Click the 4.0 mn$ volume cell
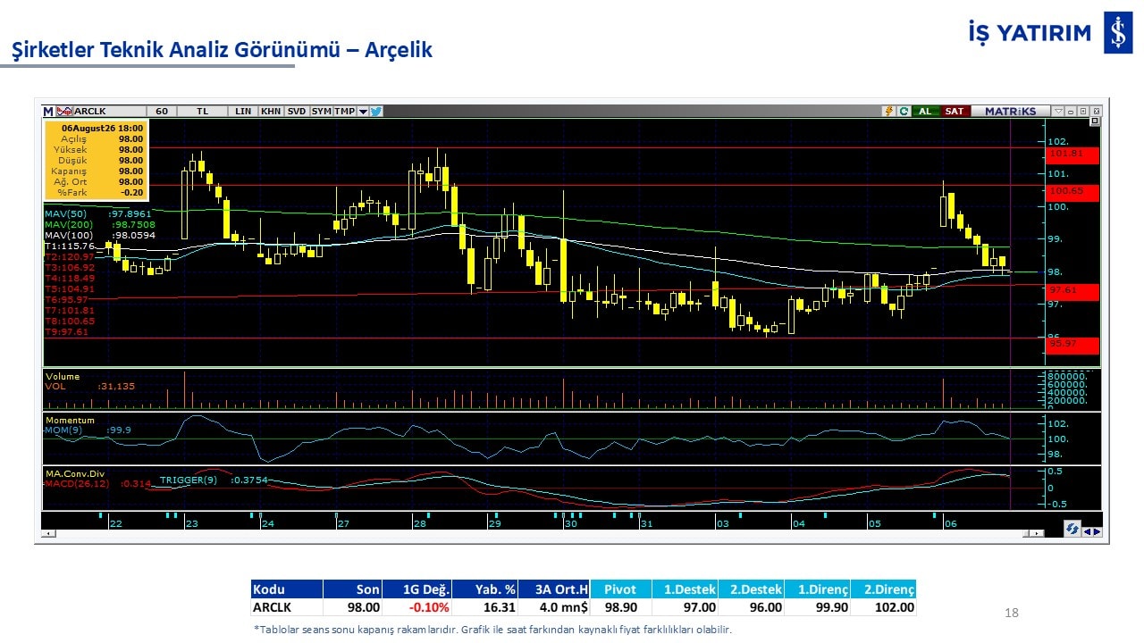Viewport: 1144px width, 643px height. click(554, 607)
